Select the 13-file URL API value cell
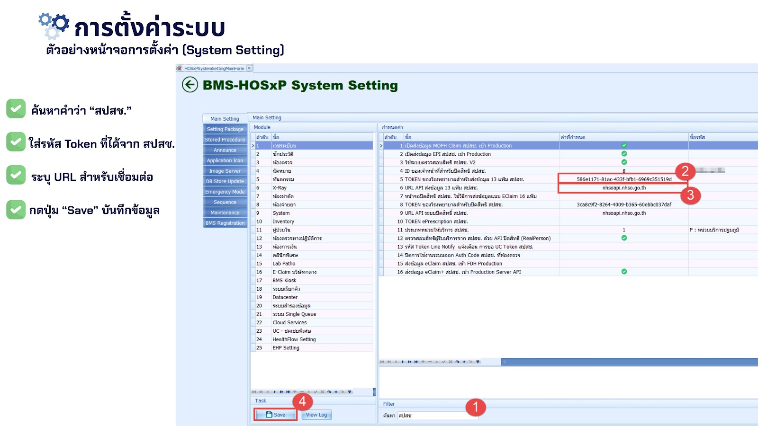This screenshot has width=758, height=426. coord(624,188)
